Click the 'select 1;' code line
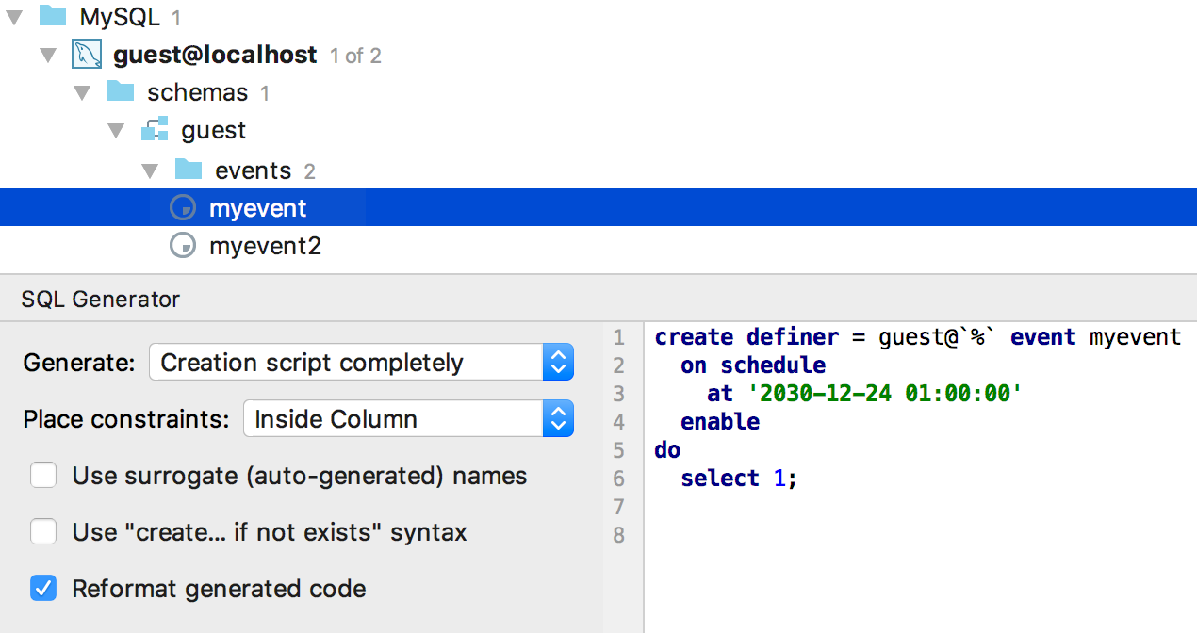The width and height of the screenshot is (1197, 633). (739, 479)
